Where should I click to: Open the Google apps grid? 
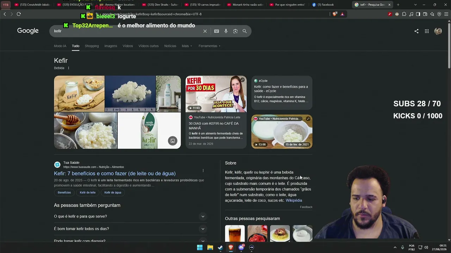coord(427,31)
